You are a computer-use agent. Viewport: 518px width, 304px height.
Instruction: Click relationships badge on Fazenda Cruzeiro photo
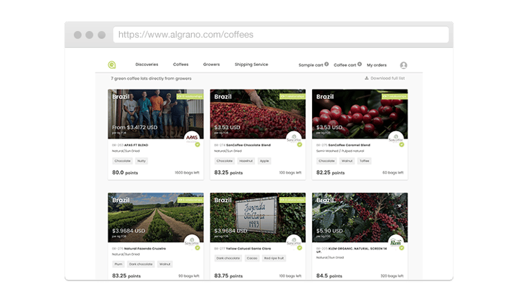pos(190,200)
